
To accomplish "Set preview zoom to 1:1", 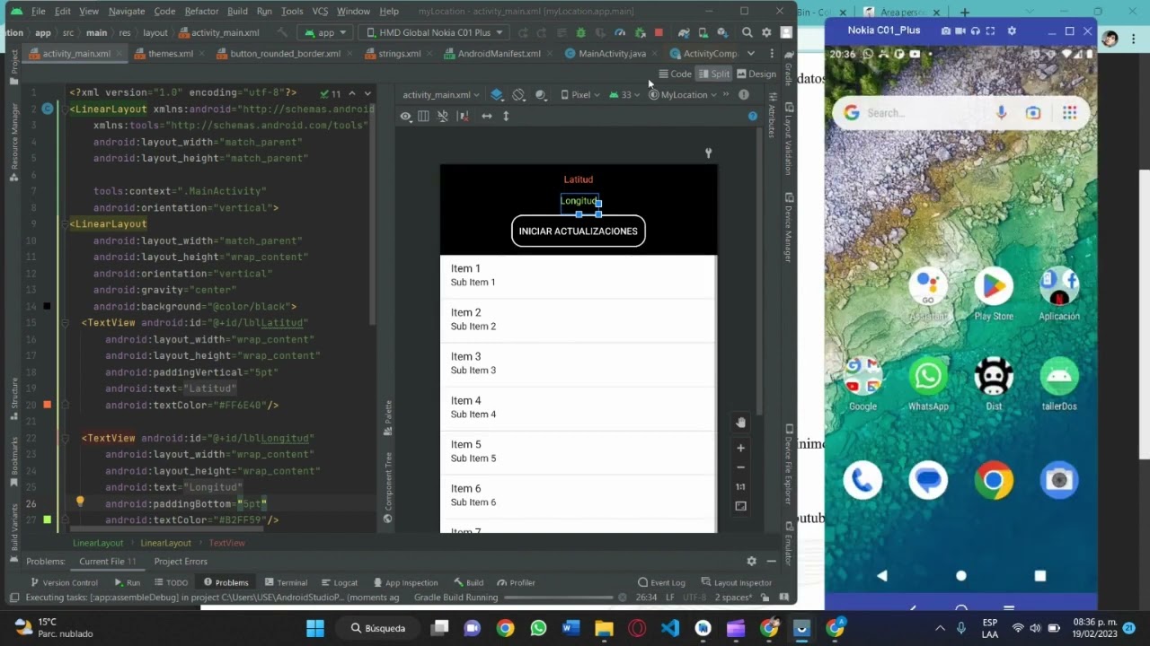I will tap(740, 486).
